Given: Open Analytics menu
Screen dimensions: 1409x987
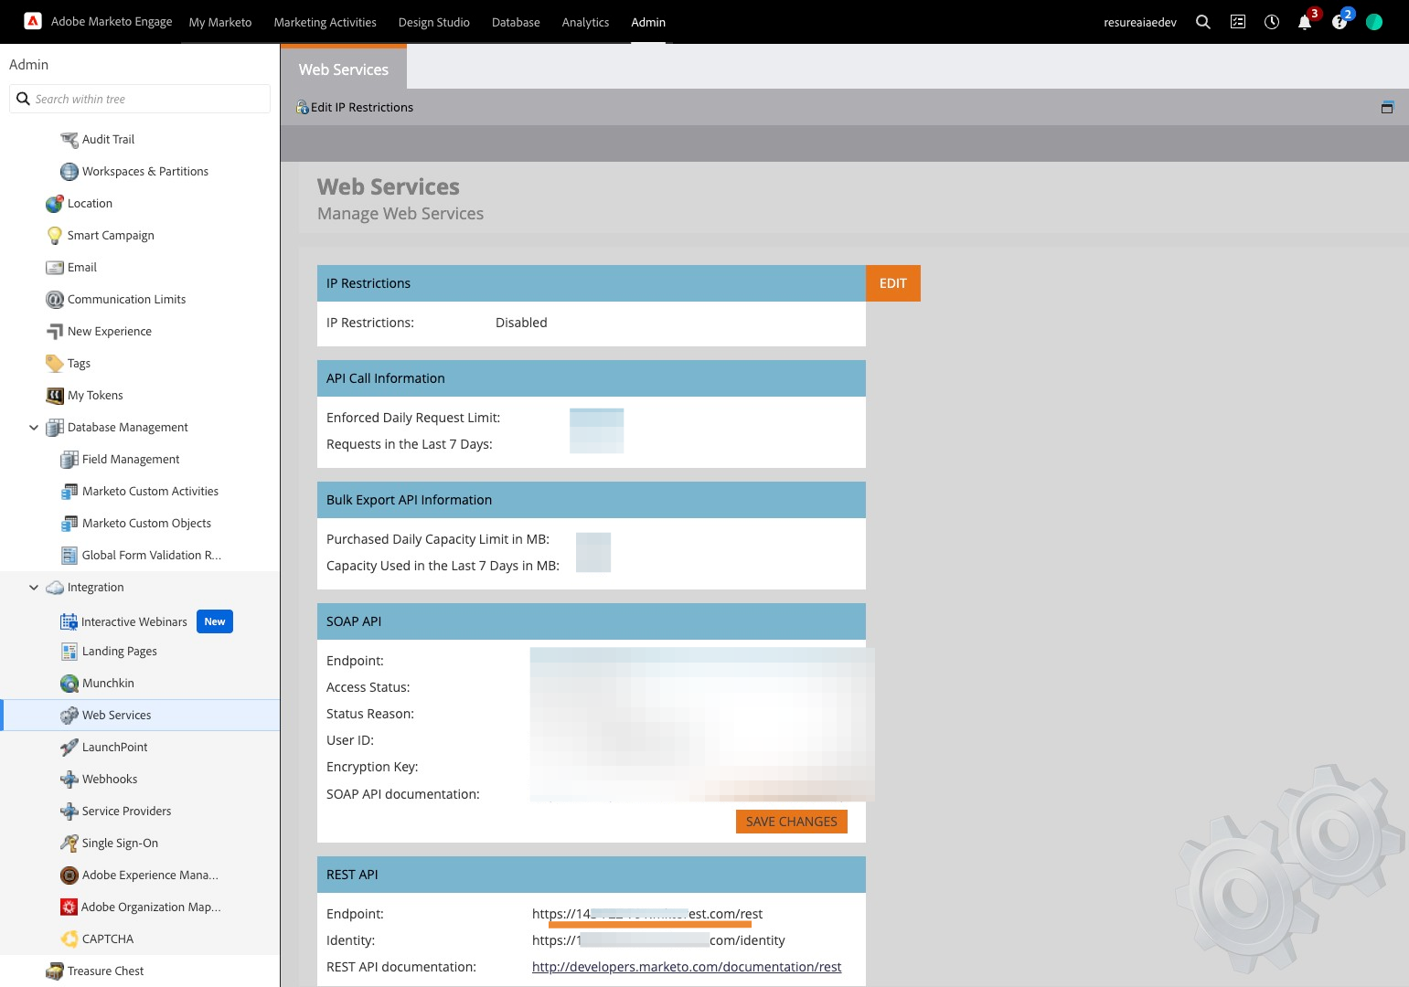Looking at the screenshot, I should click(586, 22).
